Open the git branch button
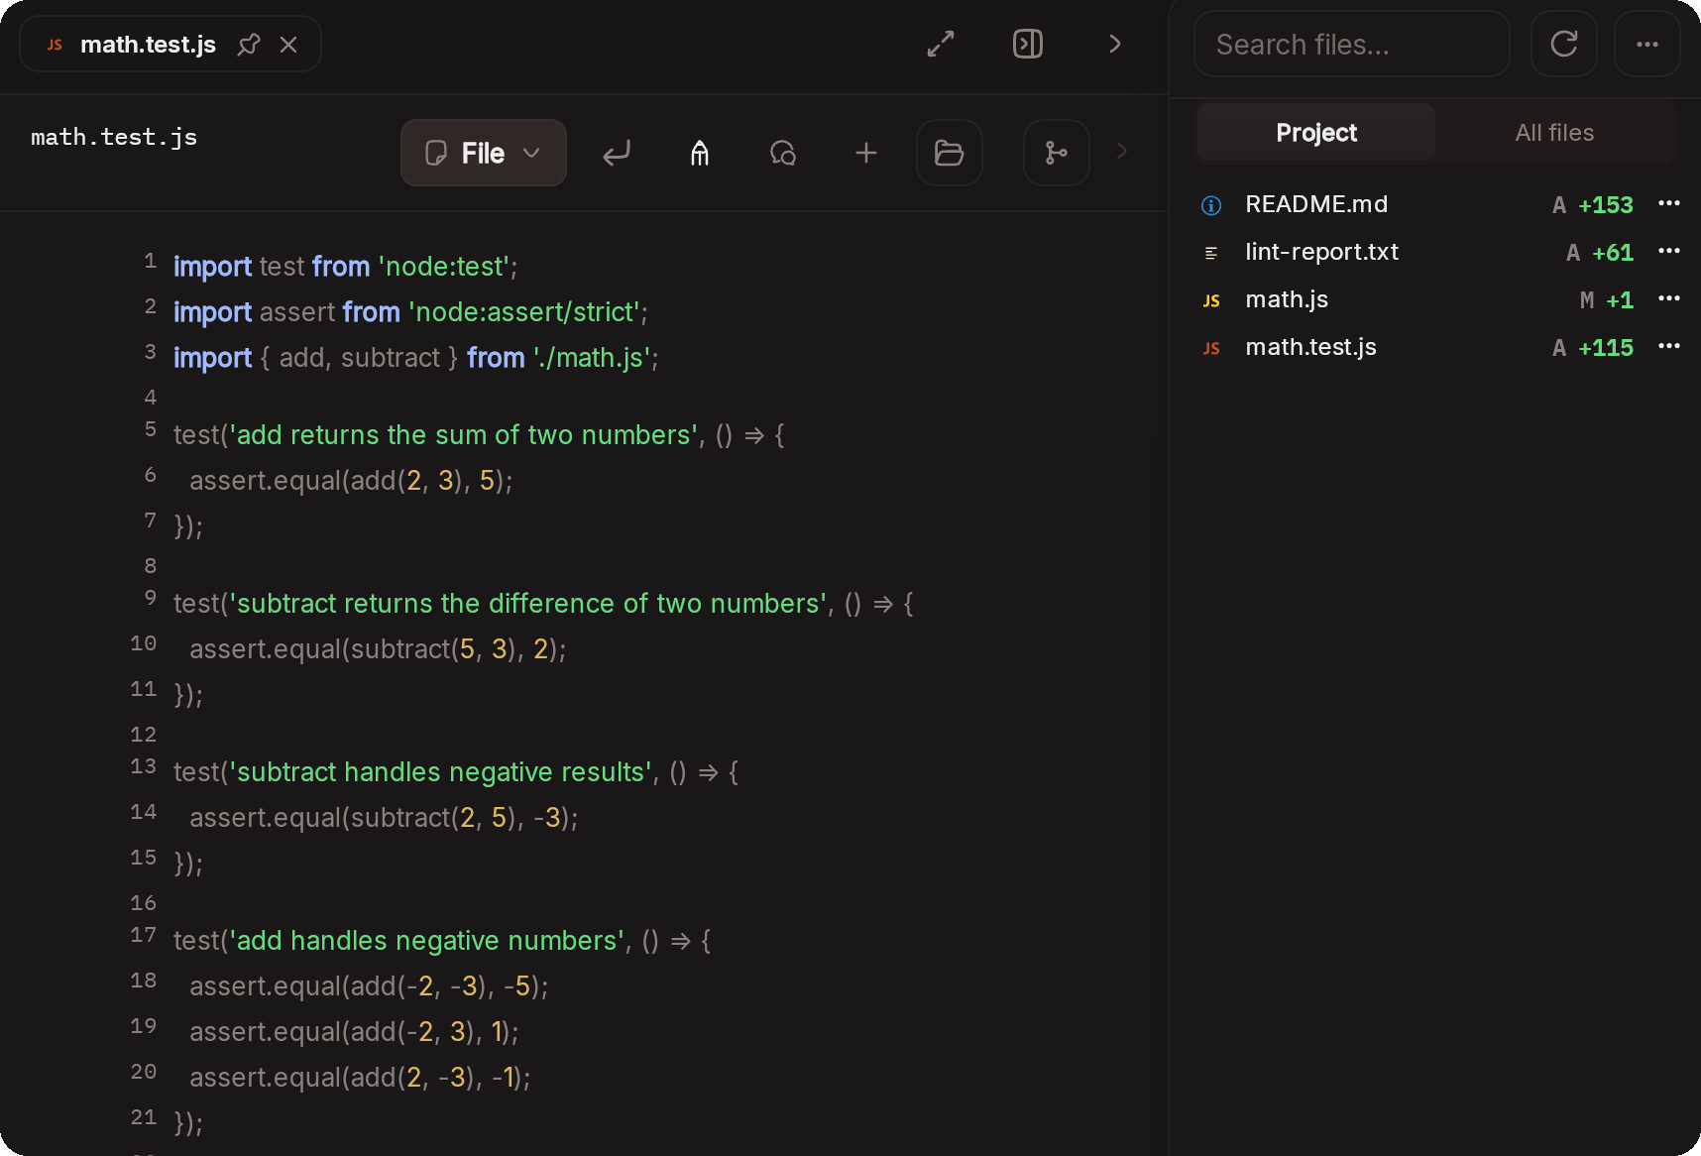The height and width of the screenshot is (1156, 1701). click(x=1057, y=153)
